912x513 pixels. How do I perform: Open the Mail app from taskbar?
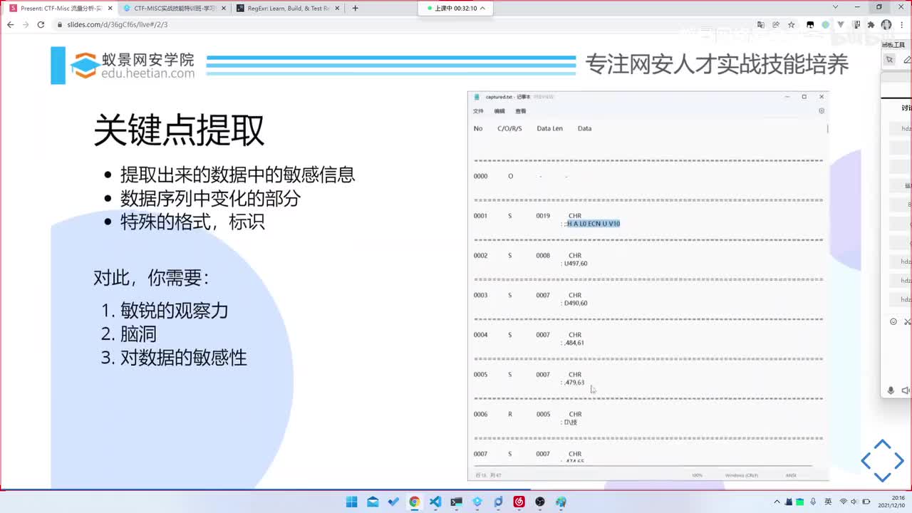pos(373,502)
